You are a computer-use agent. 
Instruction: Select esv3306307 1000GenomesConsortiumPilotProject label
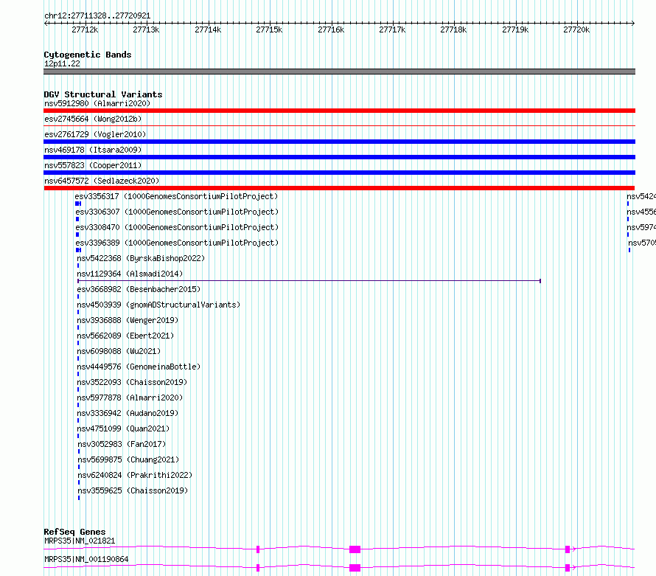[x=177, y=212]
